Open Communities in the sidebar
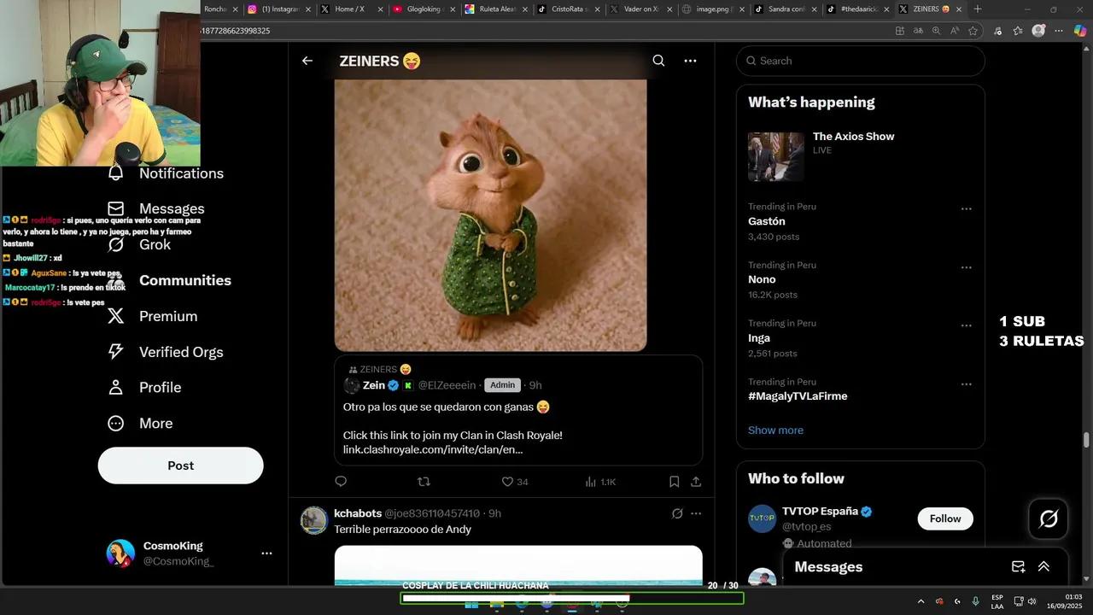The width and height of the screenshot is (1093, 615). click(x=169, y=280)
